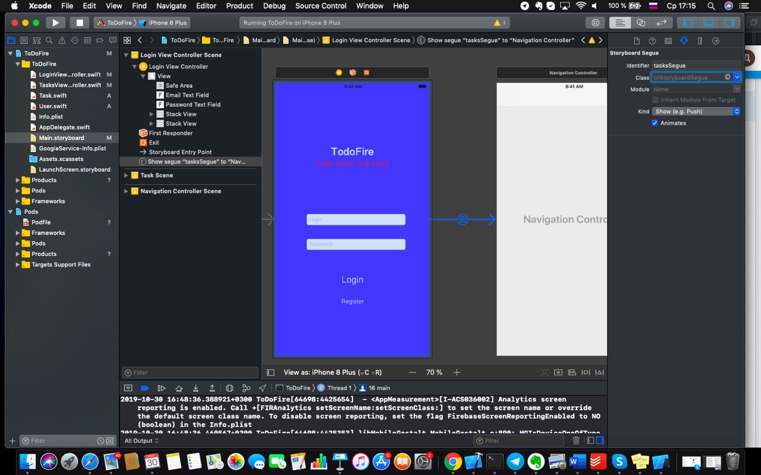Switch to the Version editor
761x475 pixels.
(x=661, y=23)
